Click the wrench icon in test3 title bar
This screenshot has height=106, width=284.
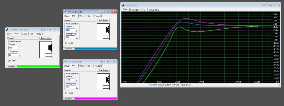[65, 62]
